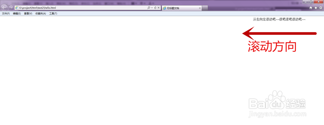Image resolution: width=324 pixels, height=125 pixels.
Task: Open the 查看(V) menu
Action: [x=28, y=13]
